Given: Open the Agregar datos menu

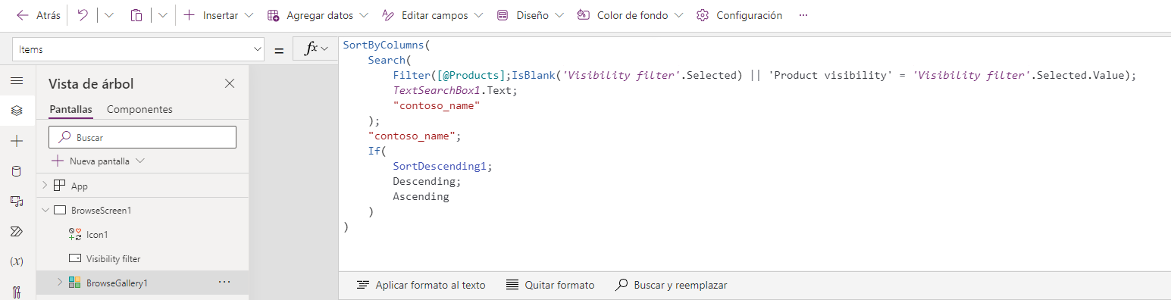Looking at the screenshot, I should [318, 15].
